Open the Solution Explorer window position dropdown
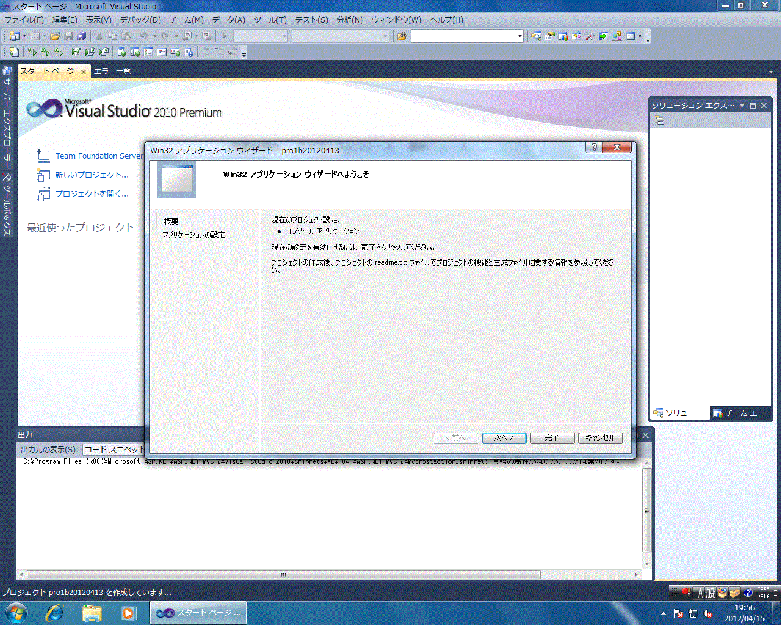 pyautogui.click(x=742, y=106)
